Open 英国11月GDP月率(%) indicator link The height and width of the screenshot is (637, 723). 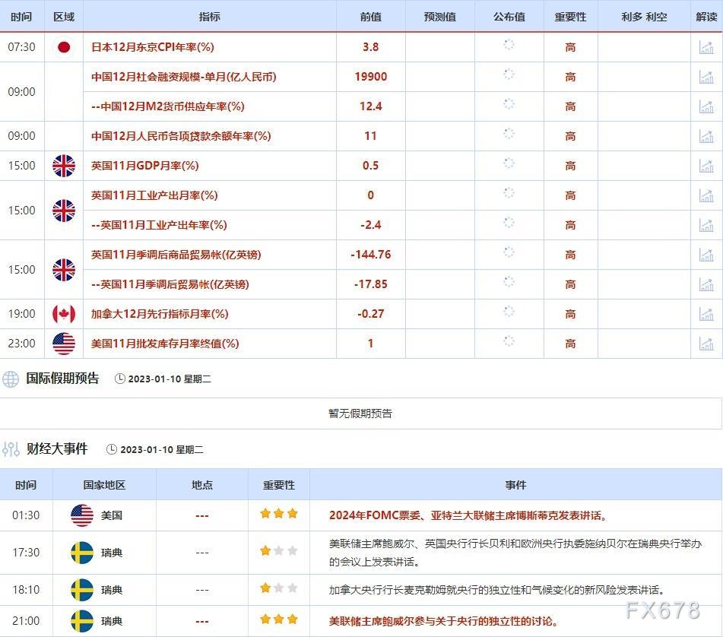click(144, 166)
